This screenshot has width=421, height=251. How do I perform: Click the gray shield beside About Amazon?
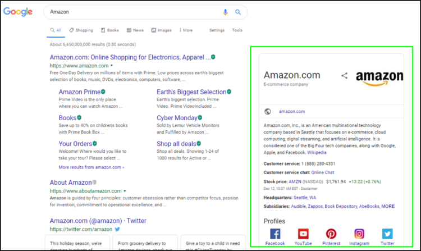pyautogui.click(x=94, y=182)
